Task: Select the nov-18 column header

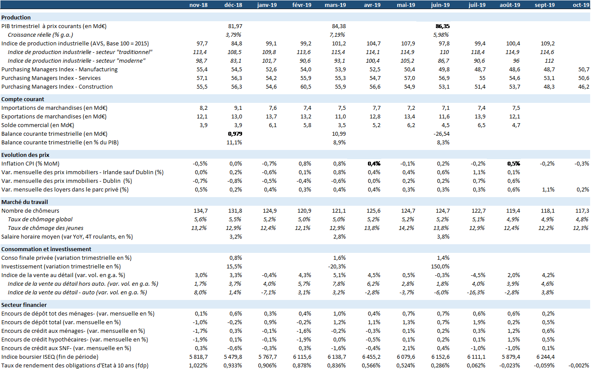Action: point(199,5)
